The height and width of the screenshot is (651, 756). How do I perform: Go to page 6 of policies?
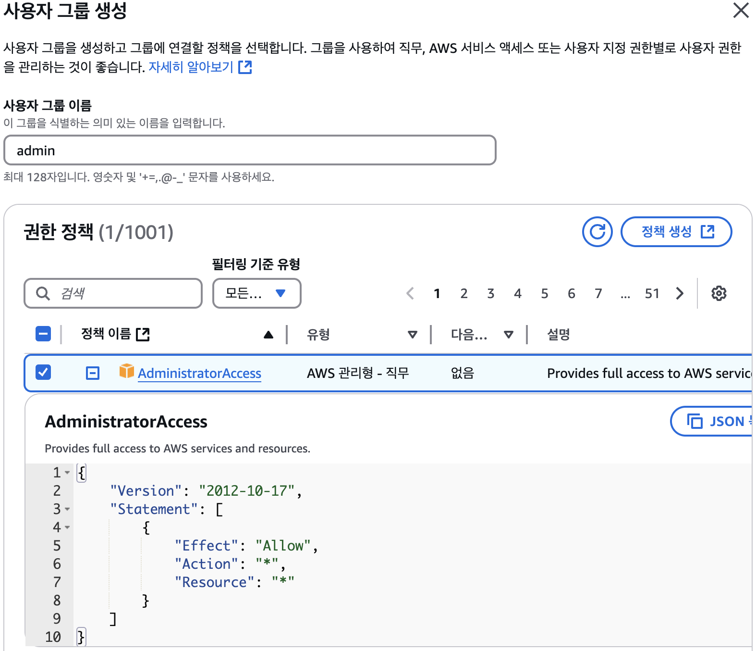tap(572, 293)
